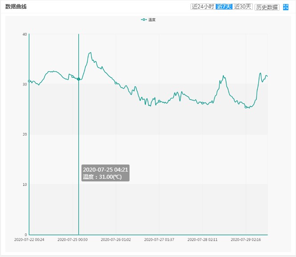This screenshot has width=296, height=257.
Task: Switch to 近24小时 time range
Action: [x=203, y=7]
